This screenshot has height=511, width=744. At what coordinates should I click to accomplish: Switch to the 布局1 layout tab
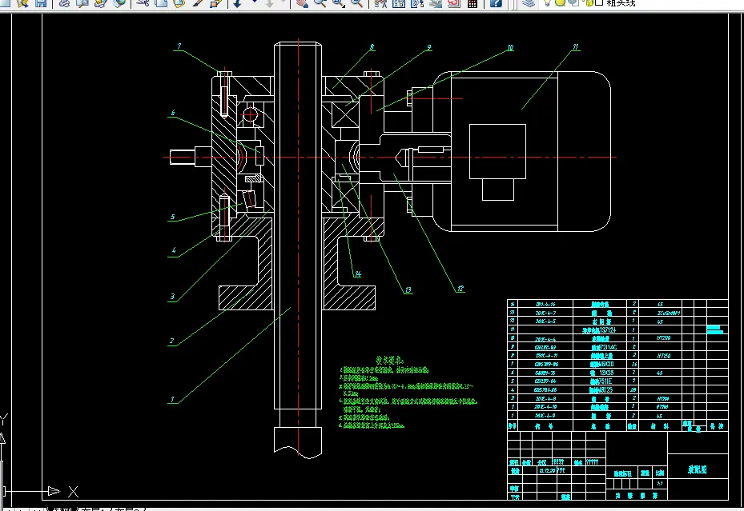(x=90, y=508)
